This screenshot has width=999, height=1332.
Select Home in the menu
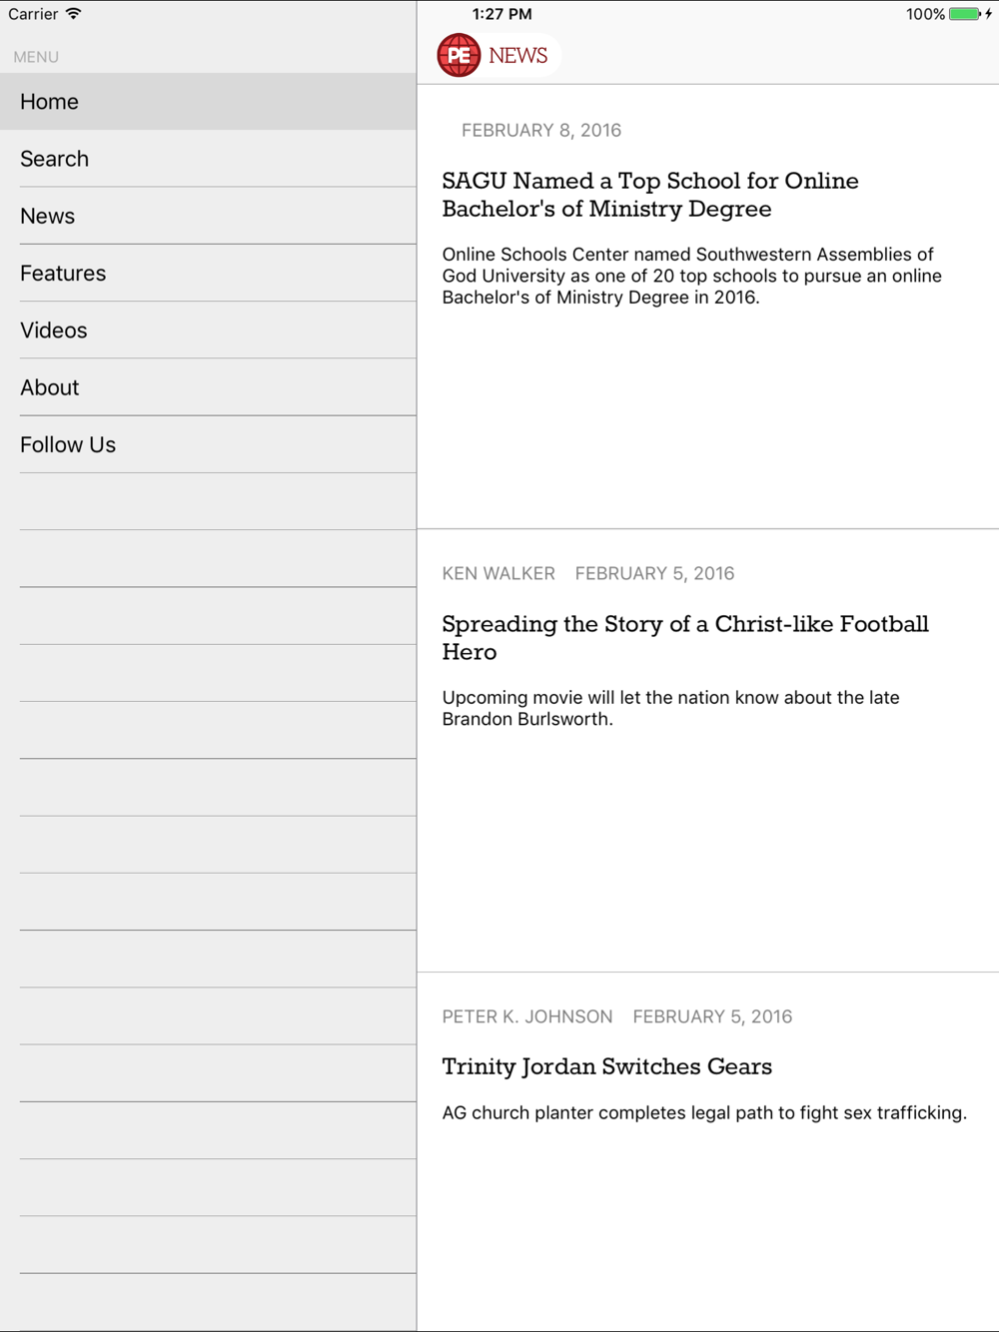click(x=49, y=102)
